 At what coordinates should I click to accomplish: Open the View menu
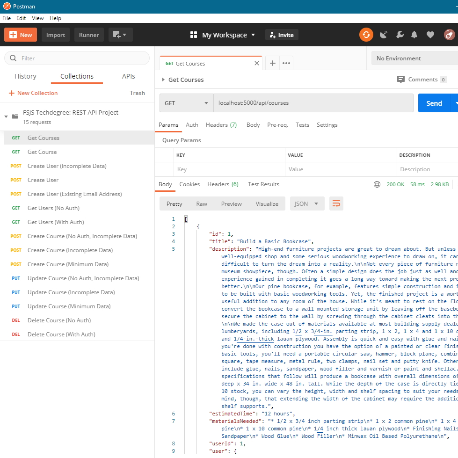pyautogui.click(x=38, y=18)
